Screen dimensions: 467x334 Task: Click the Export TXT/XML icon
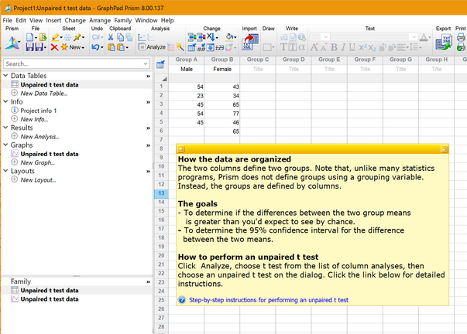click(443, 43)
